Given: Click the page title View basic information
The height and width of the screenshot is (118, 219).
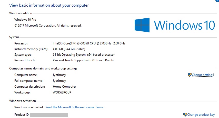Looking at the screenshot, I should (x=49, y=5).
